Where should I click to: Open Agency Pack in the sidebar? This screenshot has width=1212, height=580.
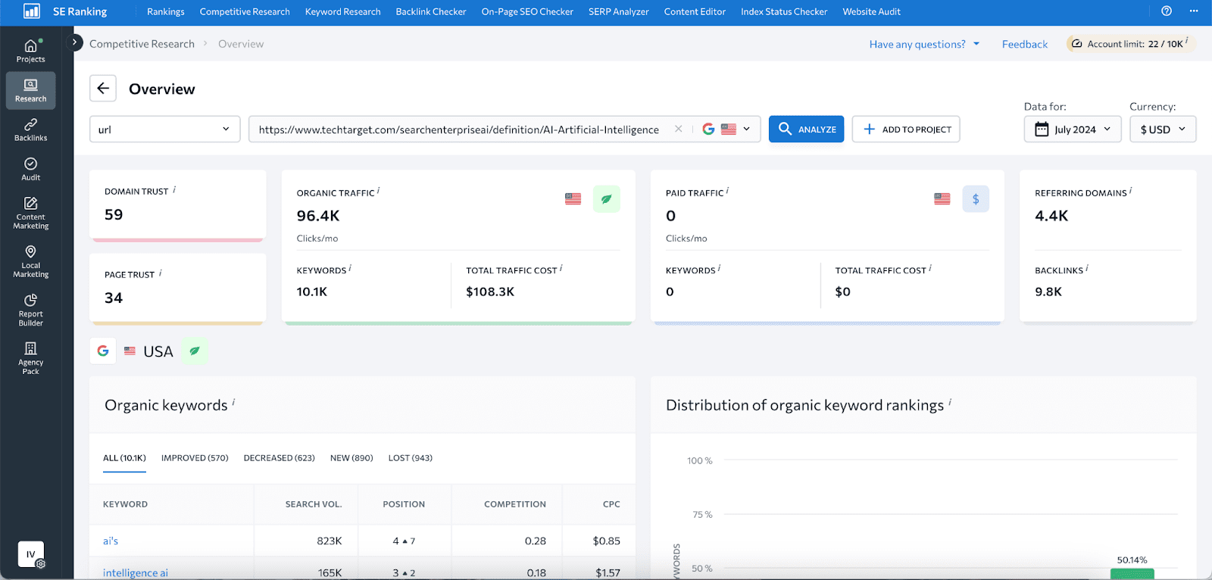pos(30,358)
